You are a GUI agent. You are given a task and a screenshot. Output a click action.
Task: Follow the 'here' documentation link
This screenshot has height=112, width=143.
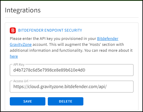pyautogui.click(x=14, y=56)
